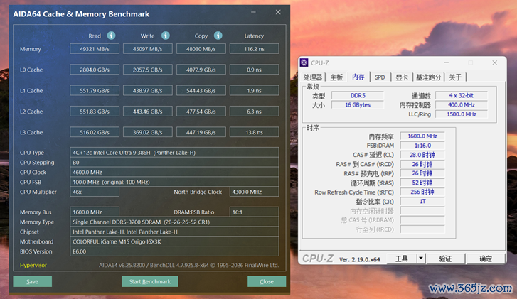Click the tRAS value 52 时钟 in CPU-Z
The height and width of the screenshot is (299, 517).
(422, 183)
